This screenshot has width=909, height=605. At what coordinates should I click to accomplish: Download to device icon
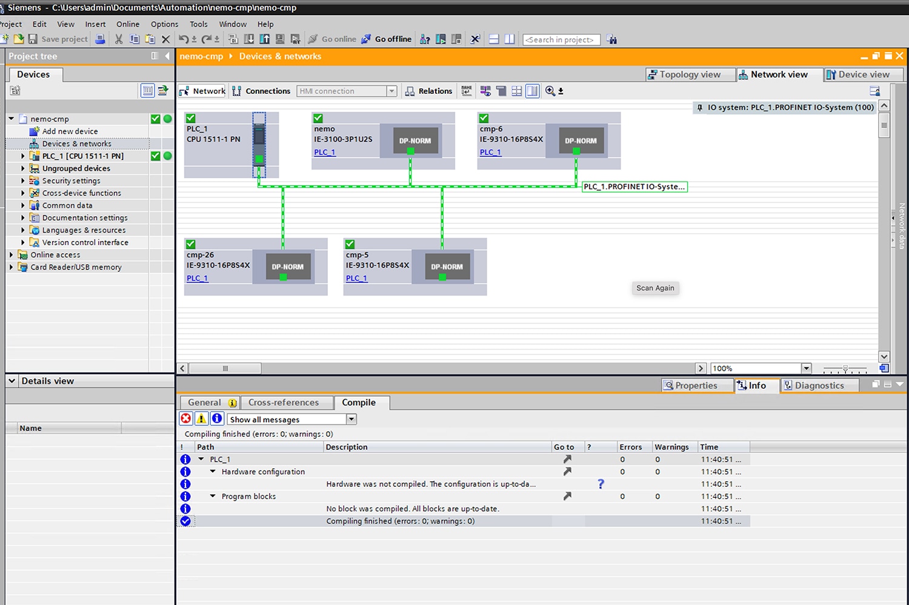[x=249, y=39]
